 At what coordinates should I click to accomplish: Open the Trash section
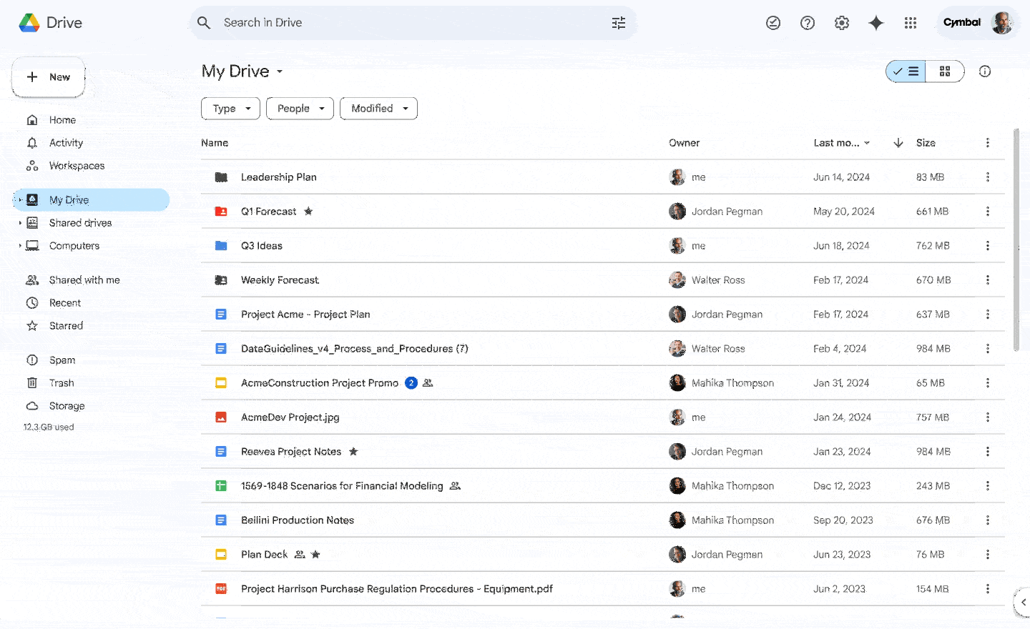coord(62,383)
